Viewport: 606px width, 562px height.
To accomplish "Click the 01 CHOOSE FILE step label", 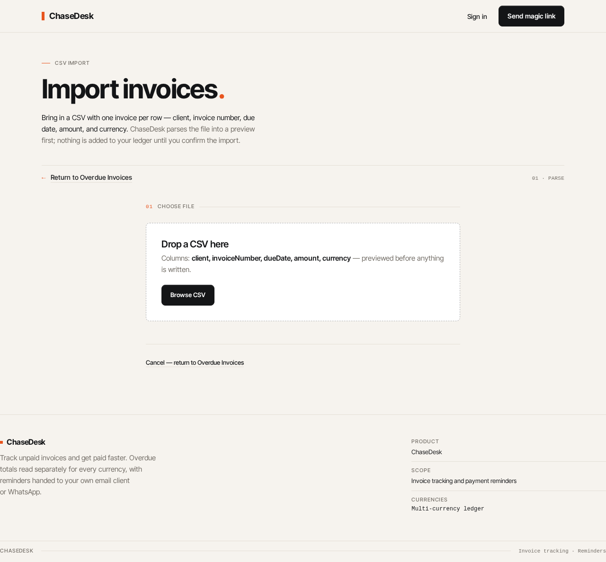I will click(170, 207).
